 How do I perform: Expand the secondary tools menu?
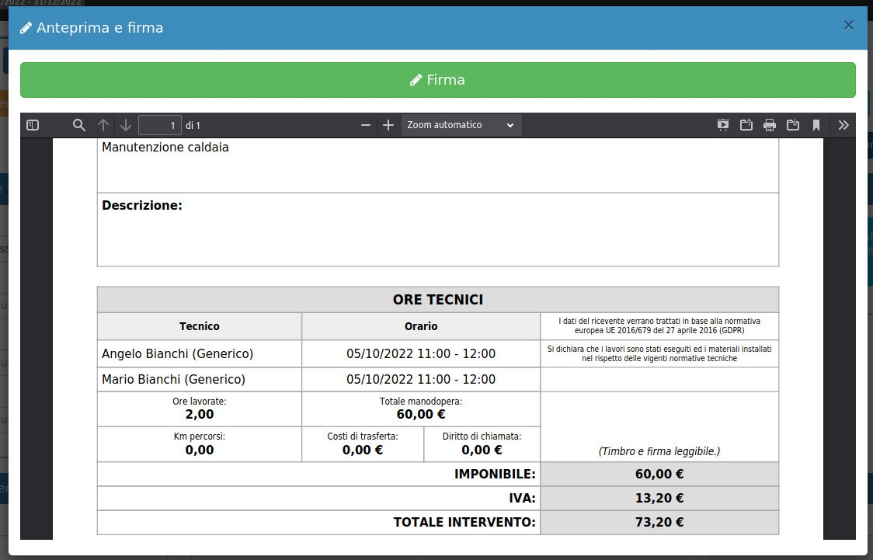(x=843, y=125)
